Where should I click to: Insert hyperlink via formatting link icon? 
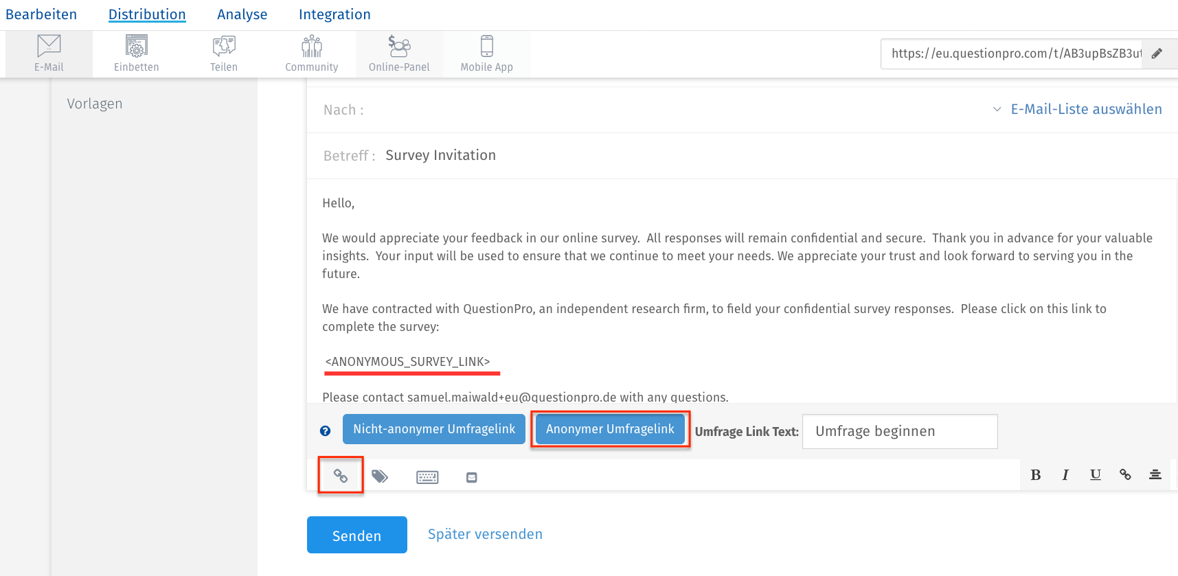click(1125, 474)
